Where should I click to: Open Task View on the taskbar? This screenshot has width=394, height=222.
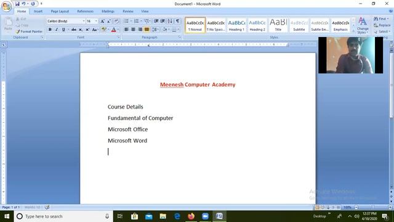[120, 216]
